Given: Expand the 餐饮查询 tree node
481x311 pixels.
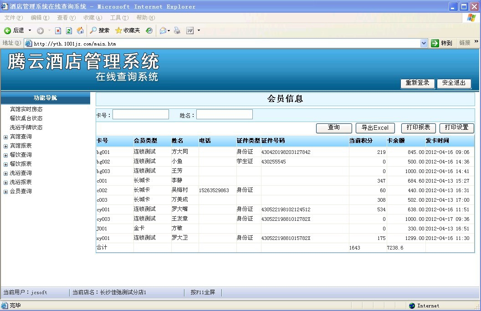Looking at the screenshot, I should 5,156.
